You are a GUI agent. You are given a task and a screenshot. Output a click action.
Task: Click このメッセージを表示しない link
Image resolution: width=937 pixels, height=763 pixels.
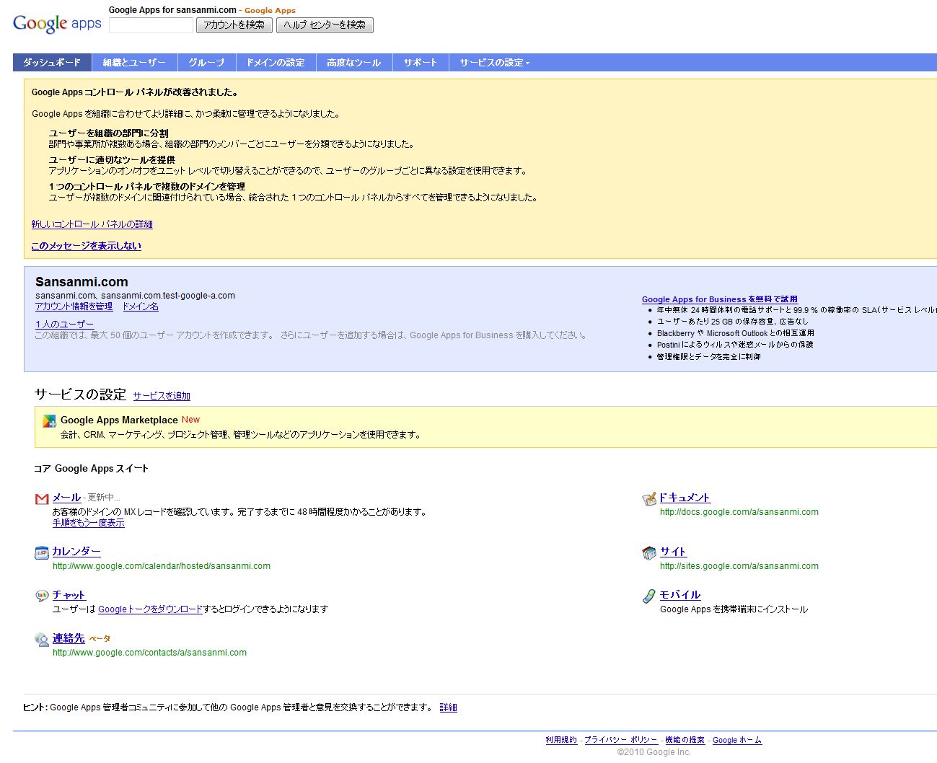pyautogui.click(x=86, y=246)
